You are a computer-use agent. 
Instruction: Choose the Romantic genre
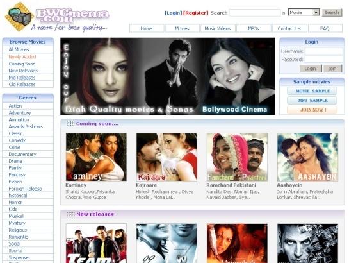[x=18, y=237]
